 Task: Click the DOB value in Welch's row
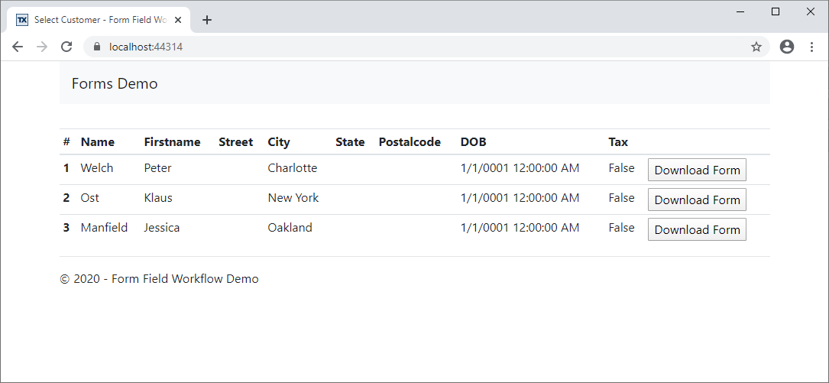point(520,168)
